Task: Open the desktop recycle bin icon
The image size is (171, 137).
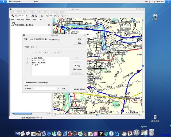Action: pyautogui.click(x=155, y=118)
